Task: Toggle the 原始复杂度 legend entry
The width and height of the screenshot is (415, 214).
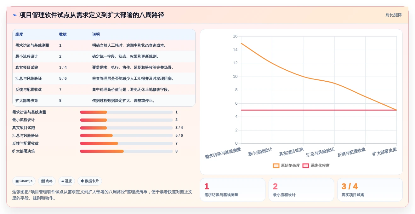Action: coord(286,165)
